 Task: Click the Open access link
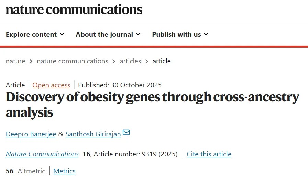click(51, 85)
